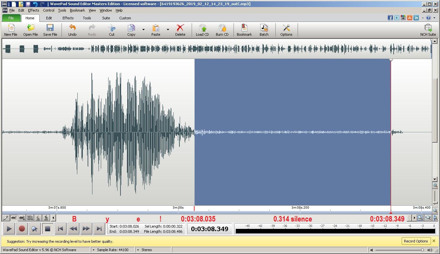Image resolution: width=440 pixels, height=254 pixels.
Task: Stop playback
Action: (x=47, y=229)
